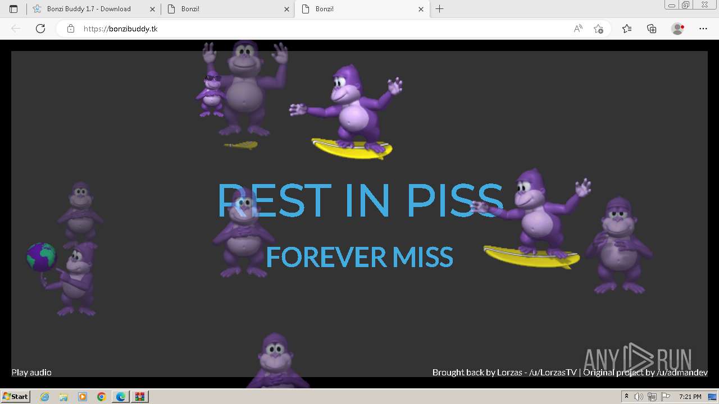
Task: Reload the current page
Action: [x=40, y=29]
